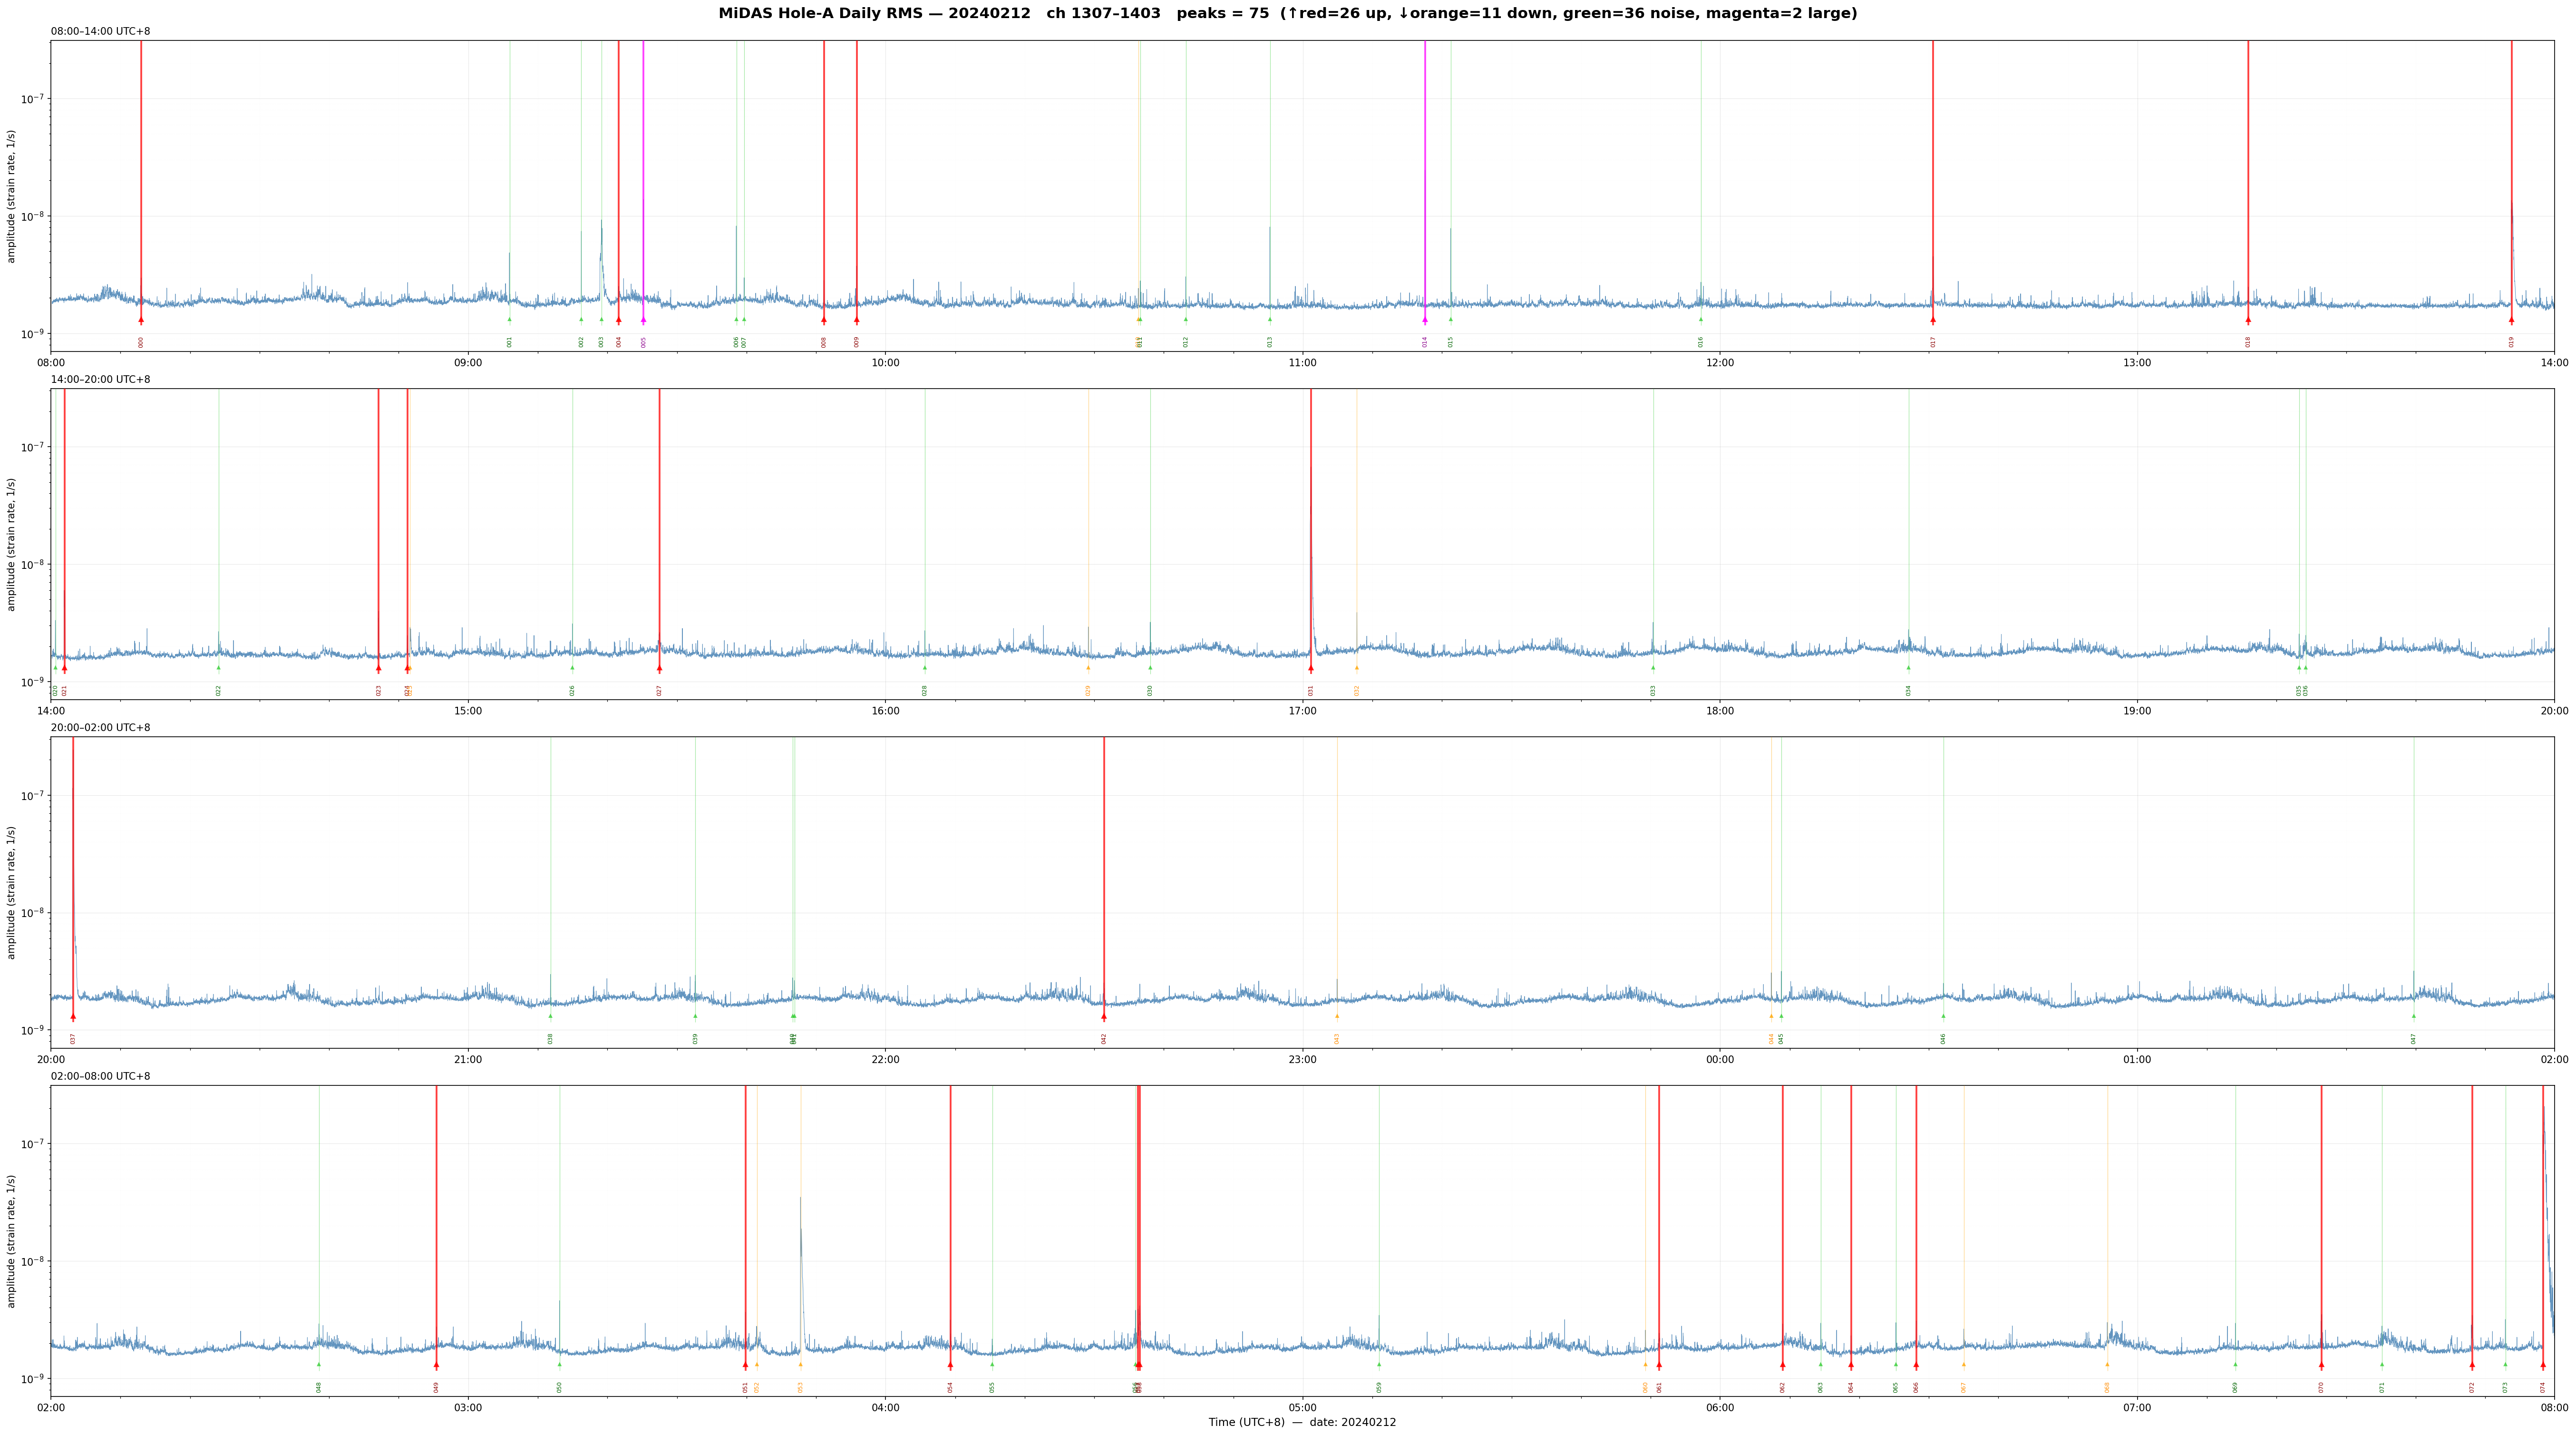The width and height of the screenshot is (2576, 1435).
Task: Select the green noise marker labeled 001
Action: click(509, 320)
